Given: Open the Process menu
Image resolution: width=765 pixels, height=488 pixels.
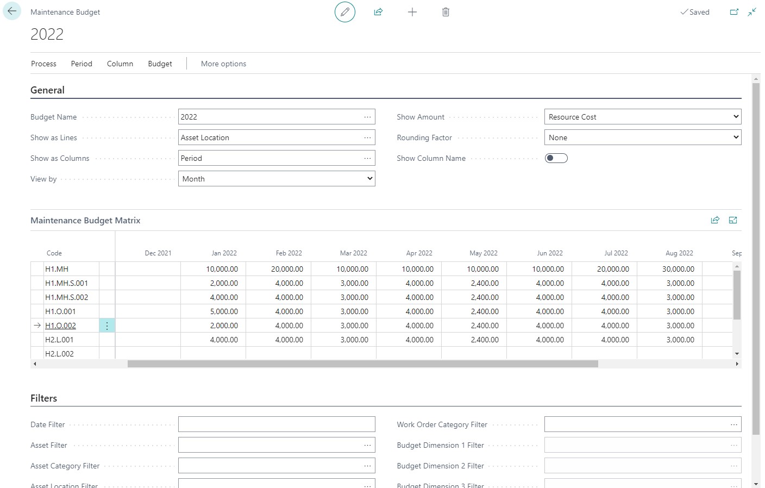Looking at the screenshot, I should pos(43,64).
